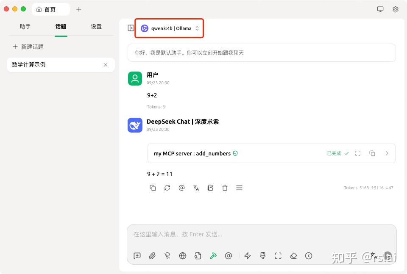Open the 首页 home tab
The height and width of the screenshot is (274, 407).
(x=51, y=9)
